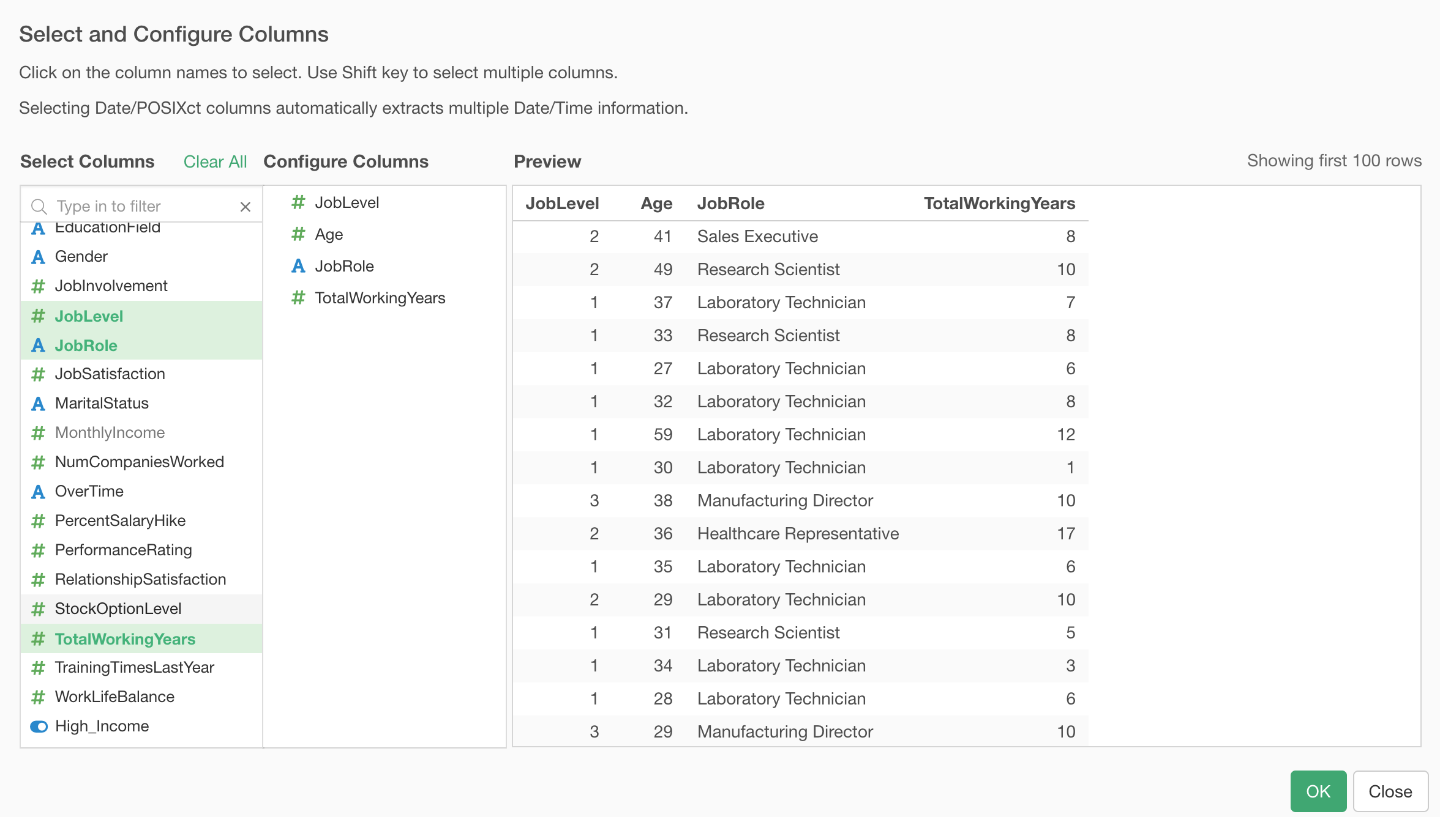Click the OK button

tap(1318, 791)
